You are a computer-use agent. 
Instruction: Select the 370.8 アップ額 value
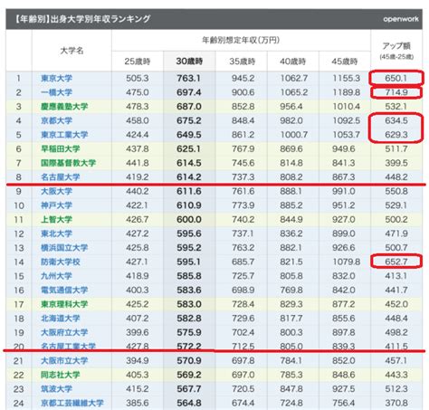396,403
